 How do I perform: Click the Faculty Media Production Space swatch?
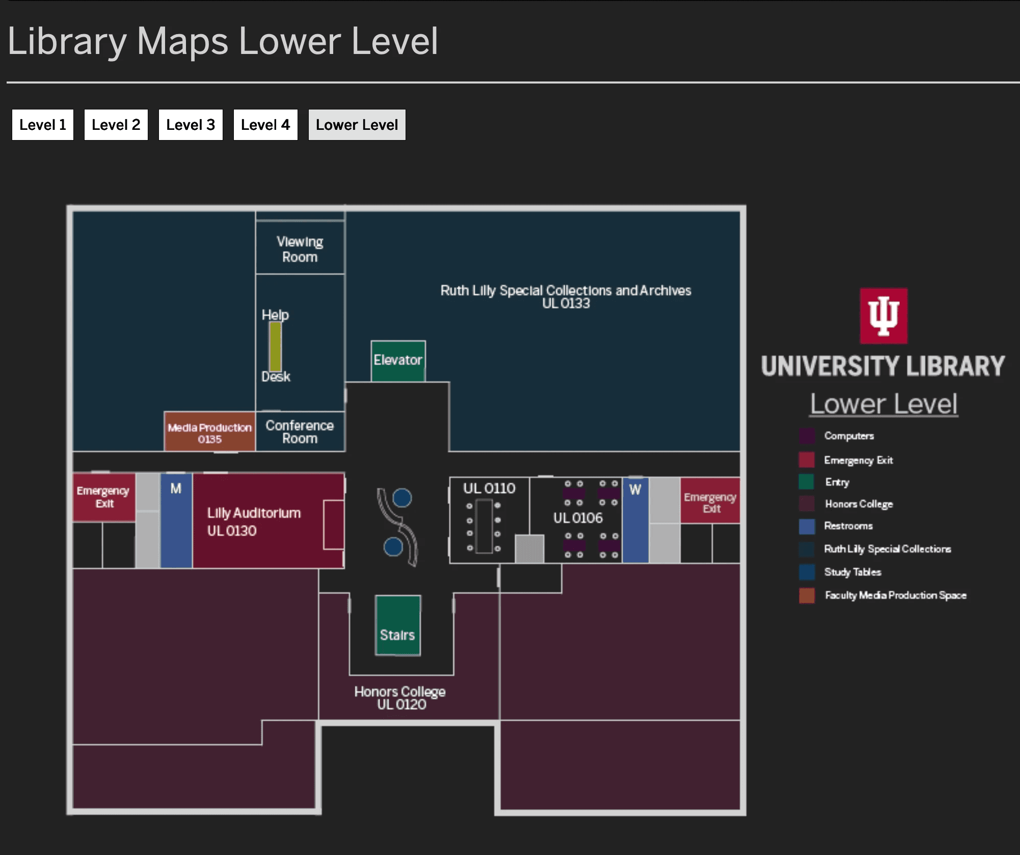[806, 595]
